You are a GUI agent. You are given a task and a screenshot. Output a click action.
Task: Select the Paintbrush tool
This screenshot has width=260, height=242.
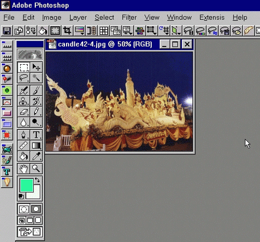click(36, 91)
